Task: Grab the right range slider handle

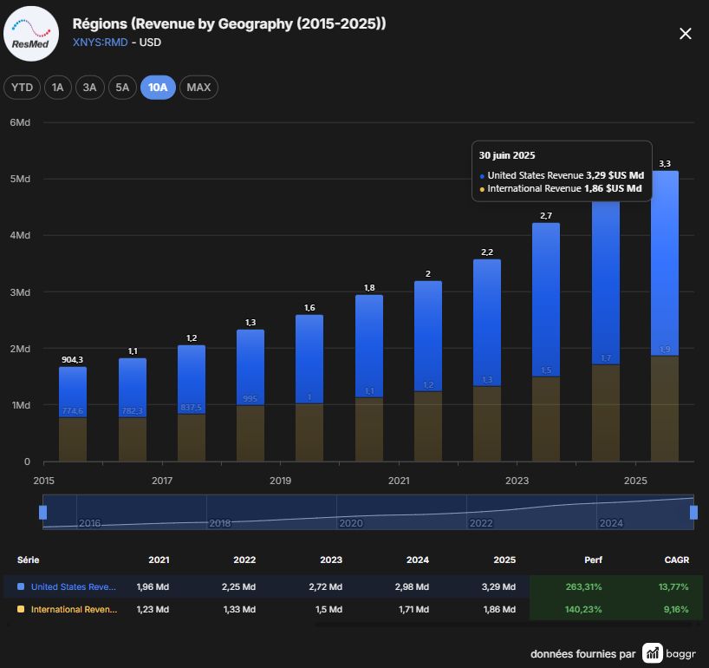Action: 693,513
